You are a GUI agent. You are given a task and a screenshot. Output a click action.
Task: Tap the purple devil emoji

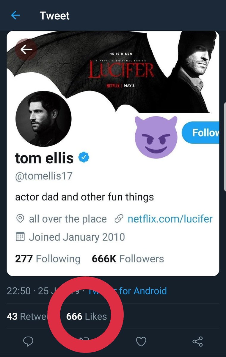(x=156, y=135)
